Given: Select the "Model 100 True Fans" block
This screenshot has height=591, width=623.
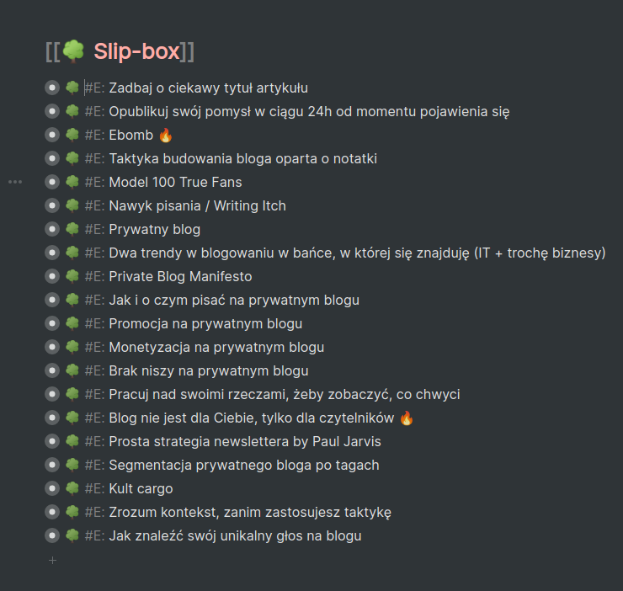Looking at the screenshot, I should tap(175, 182).
